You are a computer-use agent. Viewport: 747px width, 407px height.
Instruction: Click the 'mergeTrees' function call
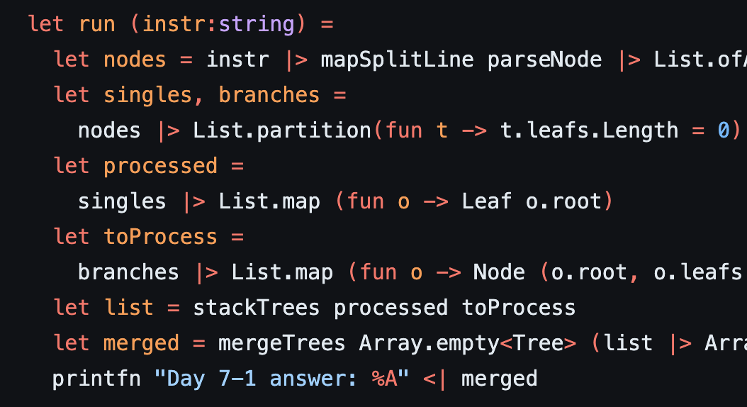click(282, 343)
